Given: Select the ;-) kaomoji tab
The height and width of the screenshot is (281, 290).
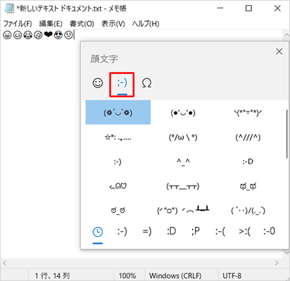Looking at the screenshot, I should point(122,84).
